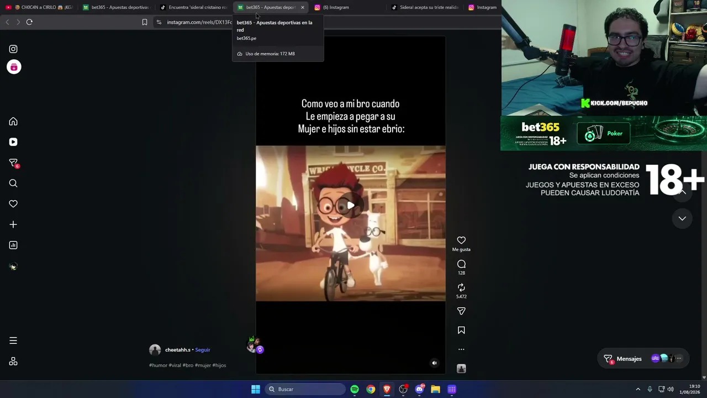
Task: Follow cheetahh.s with the Seguir link
Action: pyautogui.click(x=203, y=350)
